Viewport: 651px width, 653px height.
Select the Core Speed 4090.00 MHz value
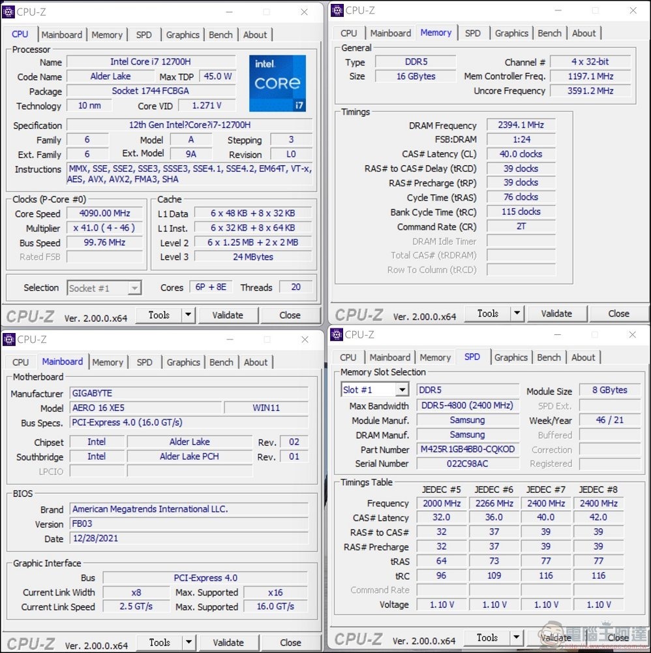pos(104,214)
